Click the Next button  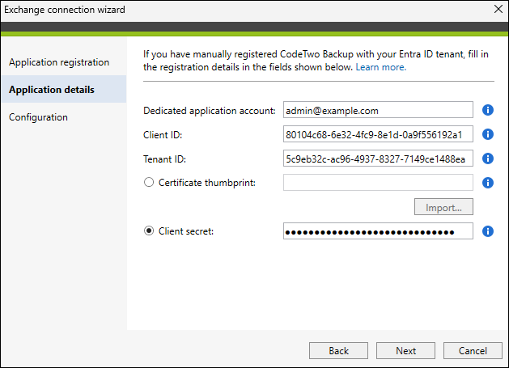point(405,351)
